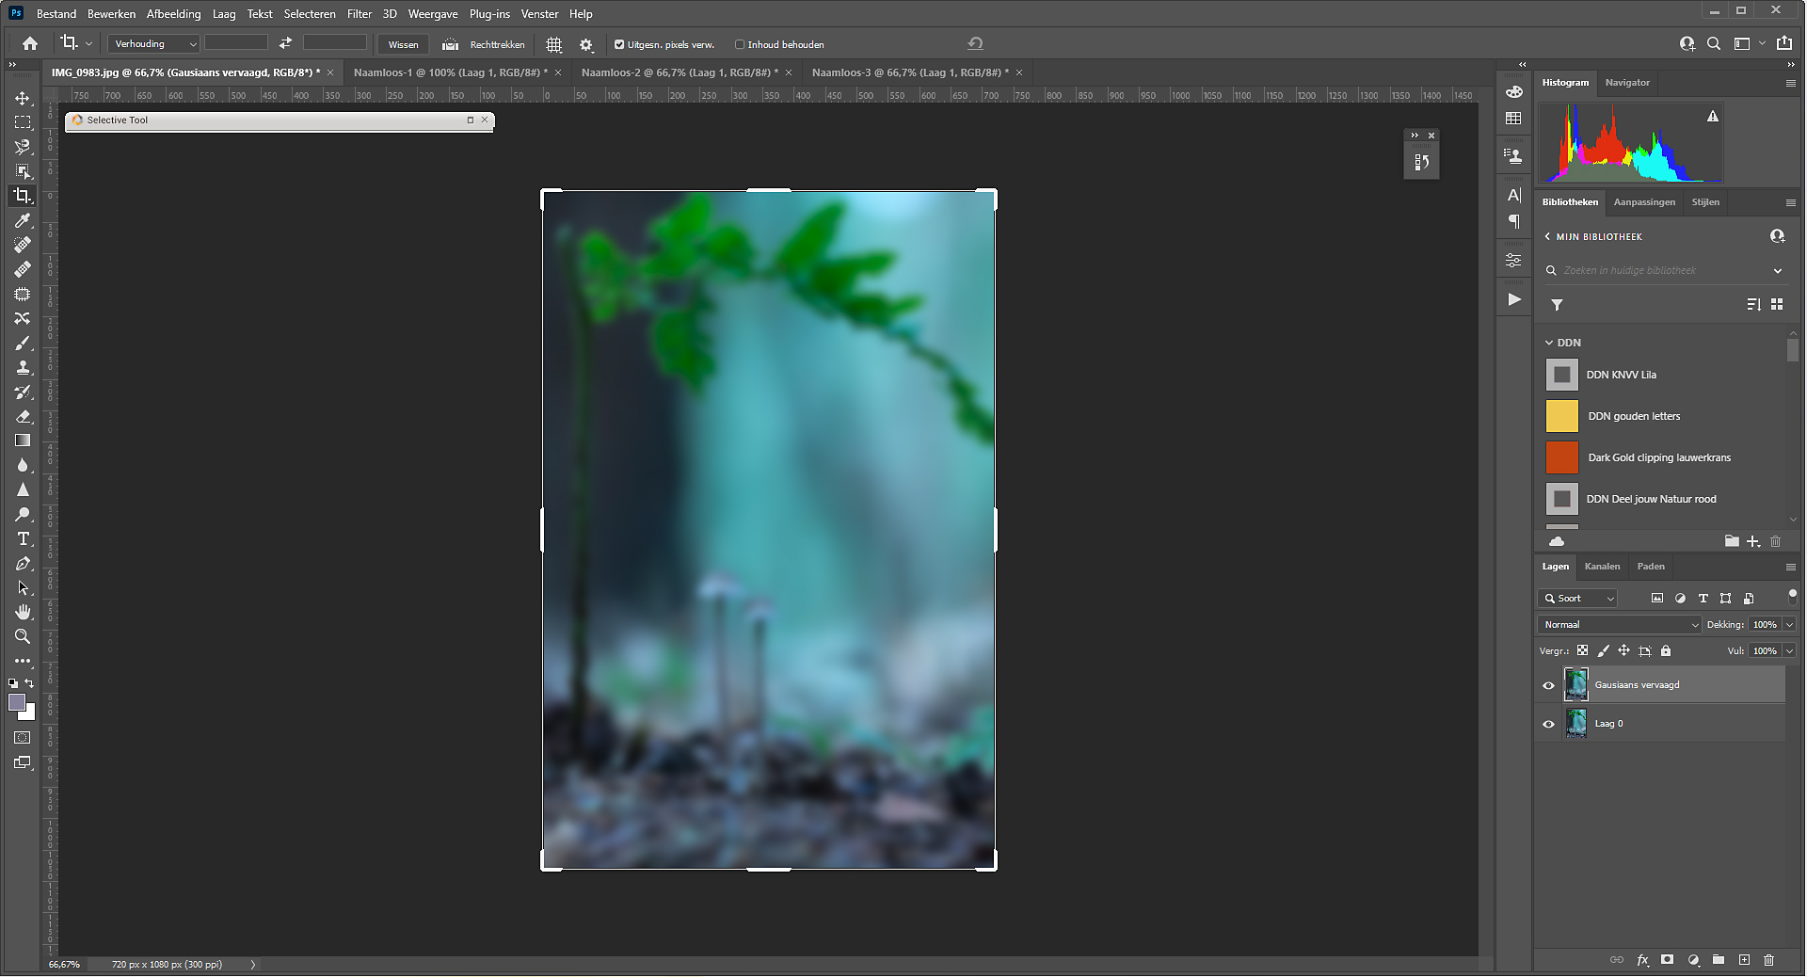
Task: Collapse the DDN library group
Action: [x=1549, y=343]
